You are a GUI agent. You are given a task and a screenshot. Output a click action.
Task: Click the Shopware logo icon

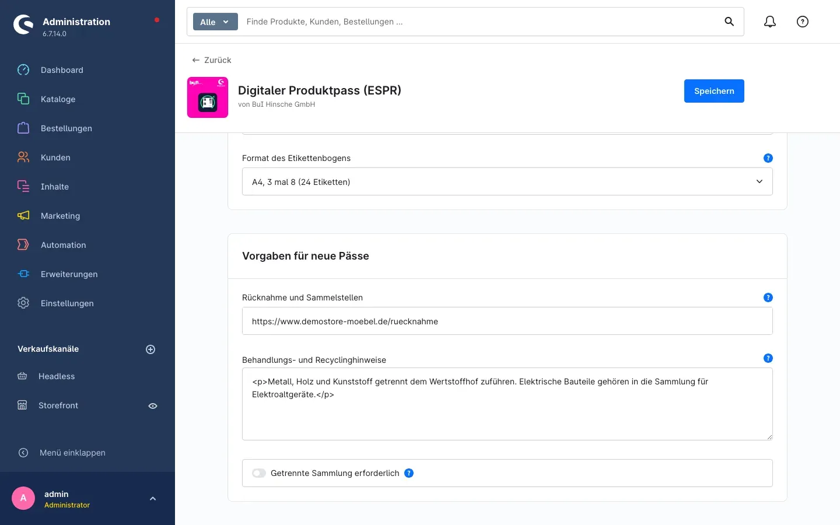pos(23,24)
